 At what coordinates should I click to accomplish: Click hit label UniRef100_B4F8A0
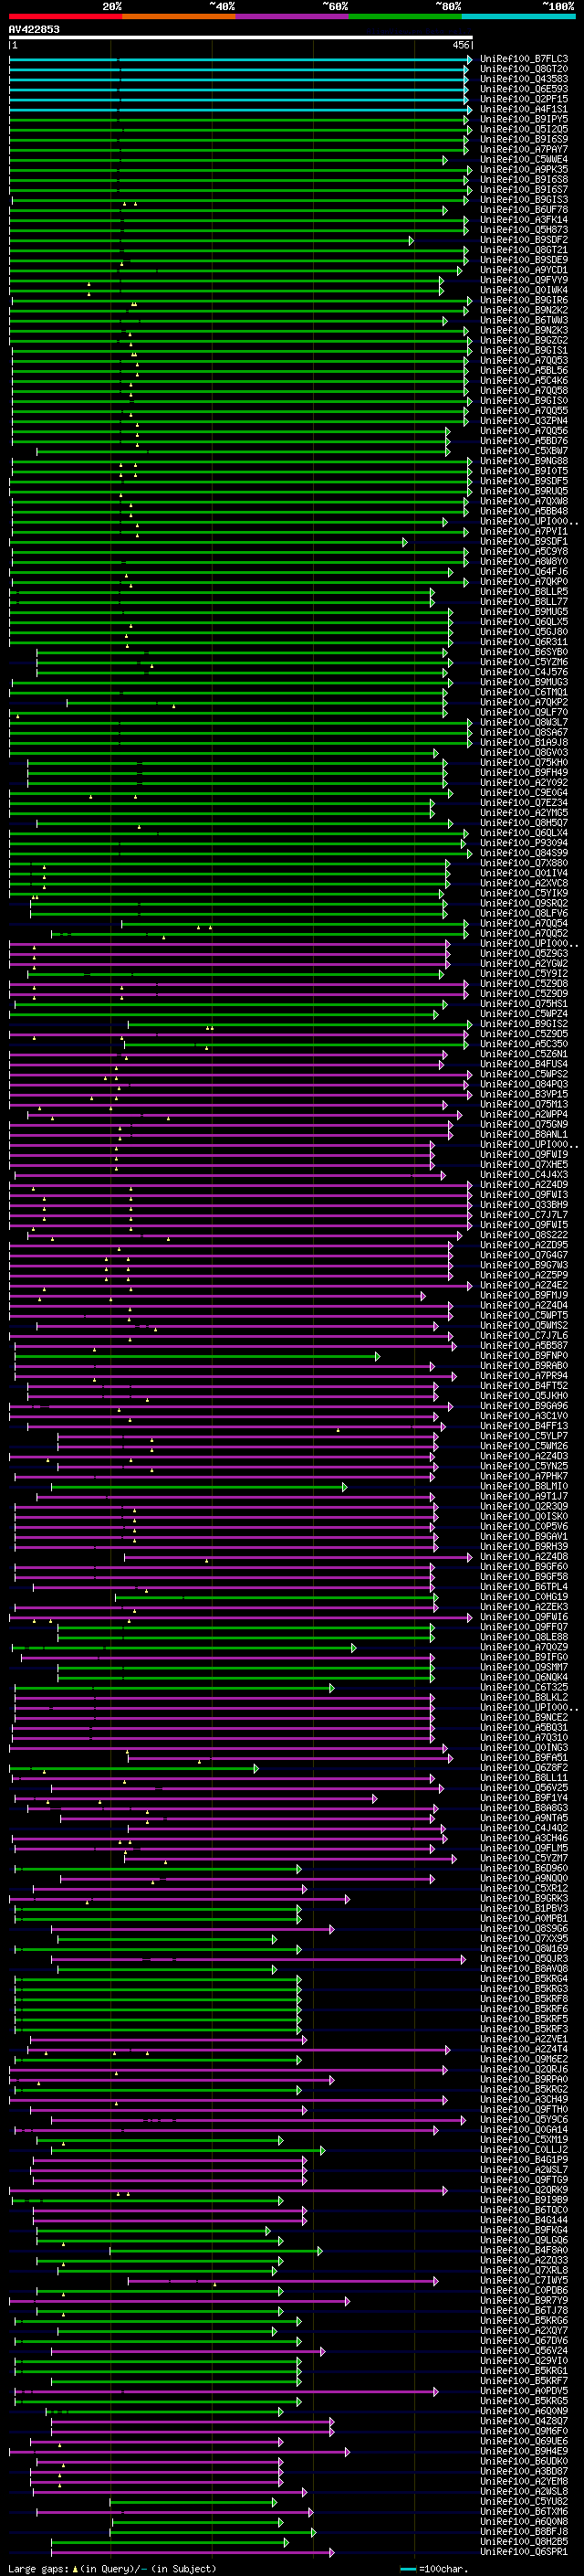(x=524, y=2250)
